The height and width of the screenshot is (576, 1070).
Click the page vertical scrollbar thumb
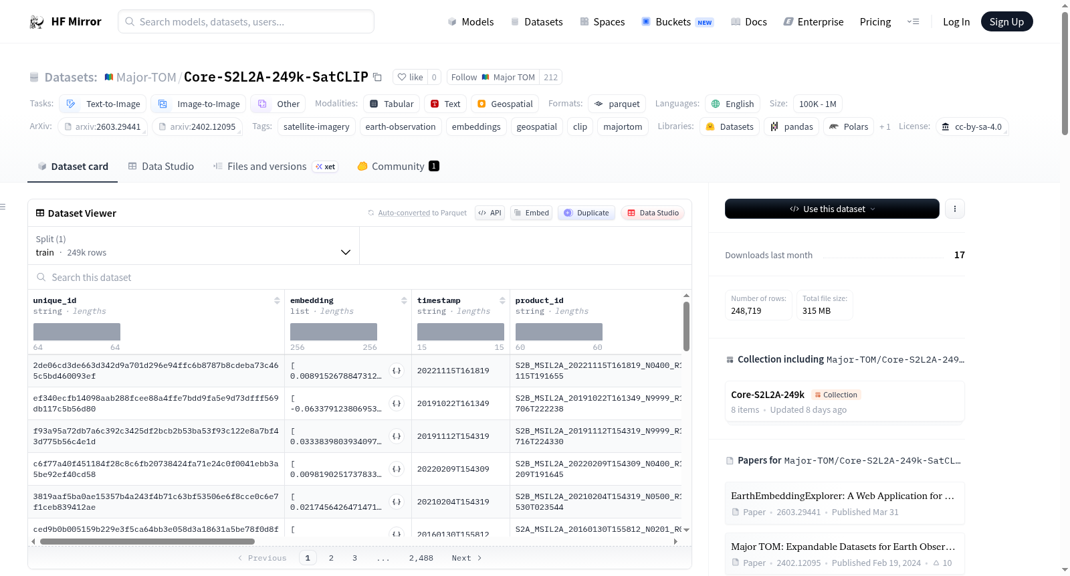click(x=1065, y=73)
